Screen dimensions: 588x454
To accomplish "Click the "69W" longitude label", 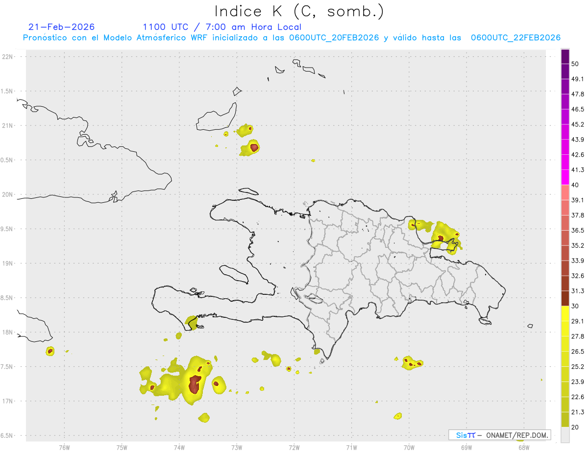I will coord(466,447).
